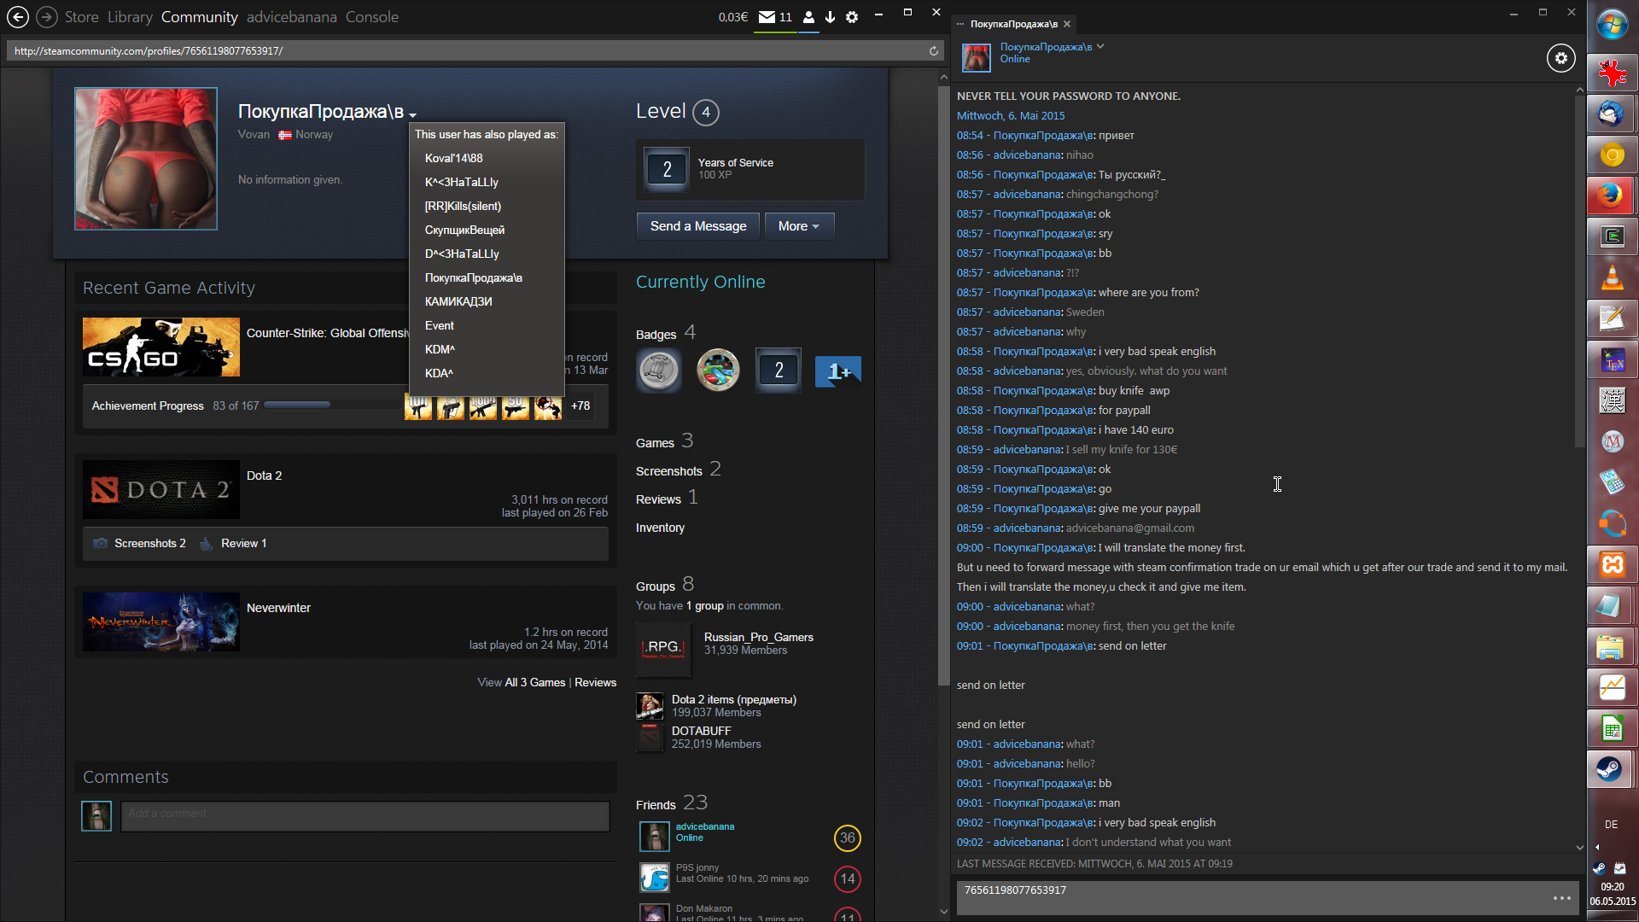This screenshot has height=922, width=1639.
Task: Click the chat settings gear icon
Action: pos(1560,58)
